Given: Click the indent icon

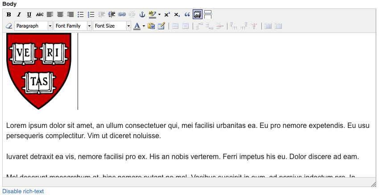Looking at the screenshot, I should click(x=112, y=15).
